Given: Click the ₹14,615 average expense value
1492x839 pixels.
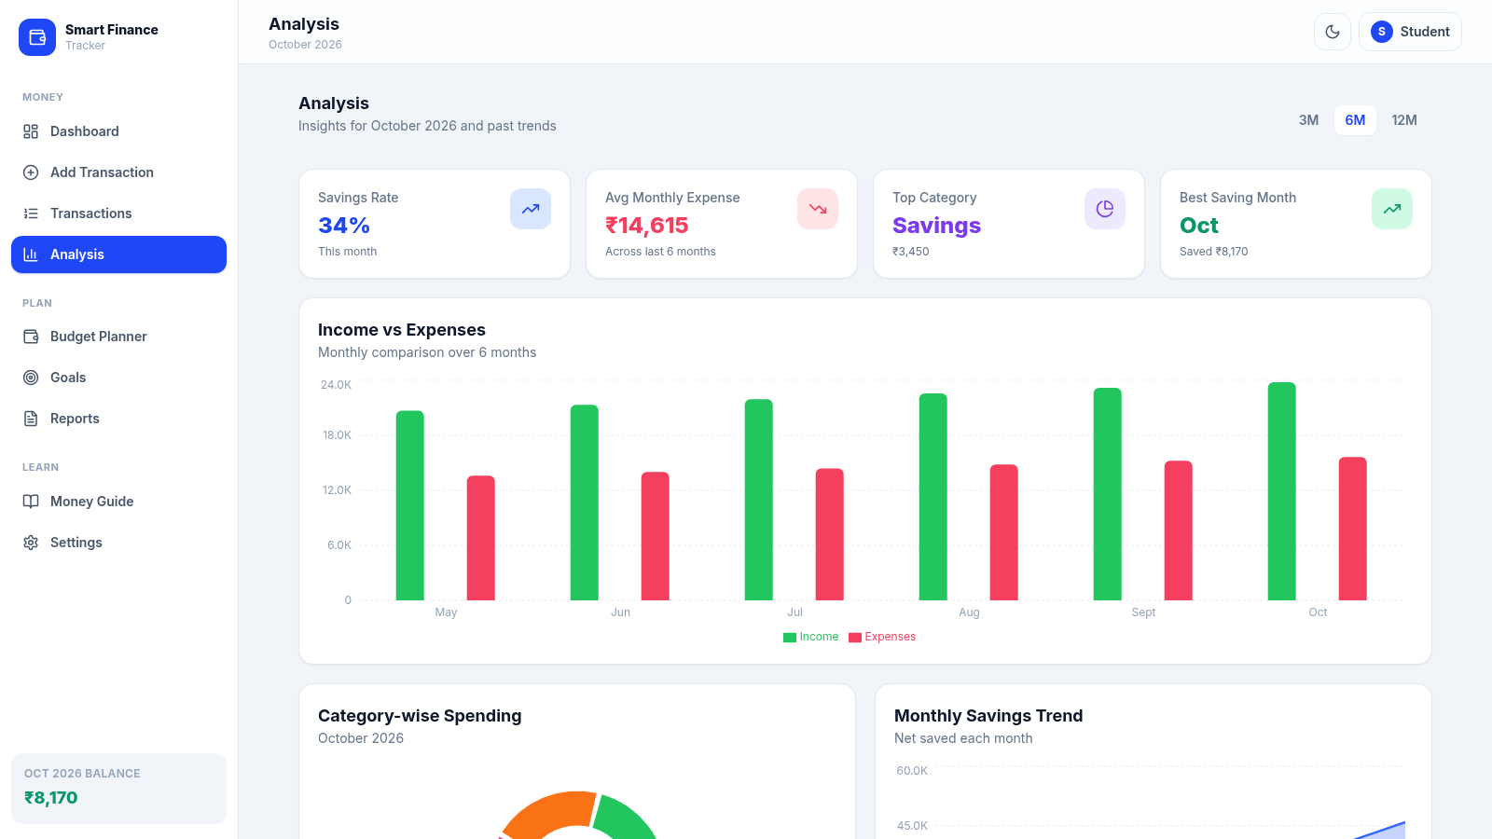Looking at the screenshot, I should coord(647,226).
